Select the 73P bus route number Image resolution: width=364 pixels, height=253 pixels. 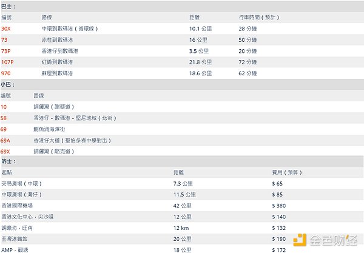pos(6,51)
